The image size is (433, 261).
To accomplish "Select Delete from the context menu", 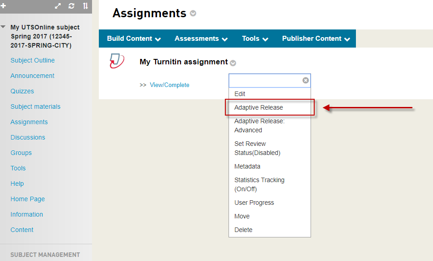I will pyautogui.click(x=243, y=230).
